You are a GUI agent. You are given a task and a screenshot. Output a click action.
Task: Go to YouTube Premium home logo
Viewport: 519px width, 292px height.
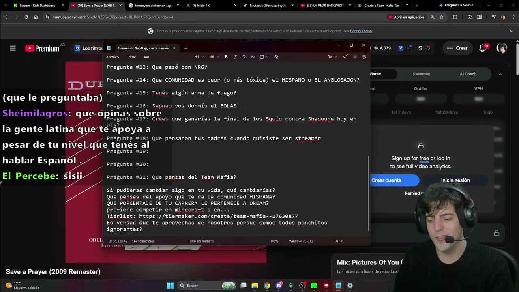tap(42, 48)
